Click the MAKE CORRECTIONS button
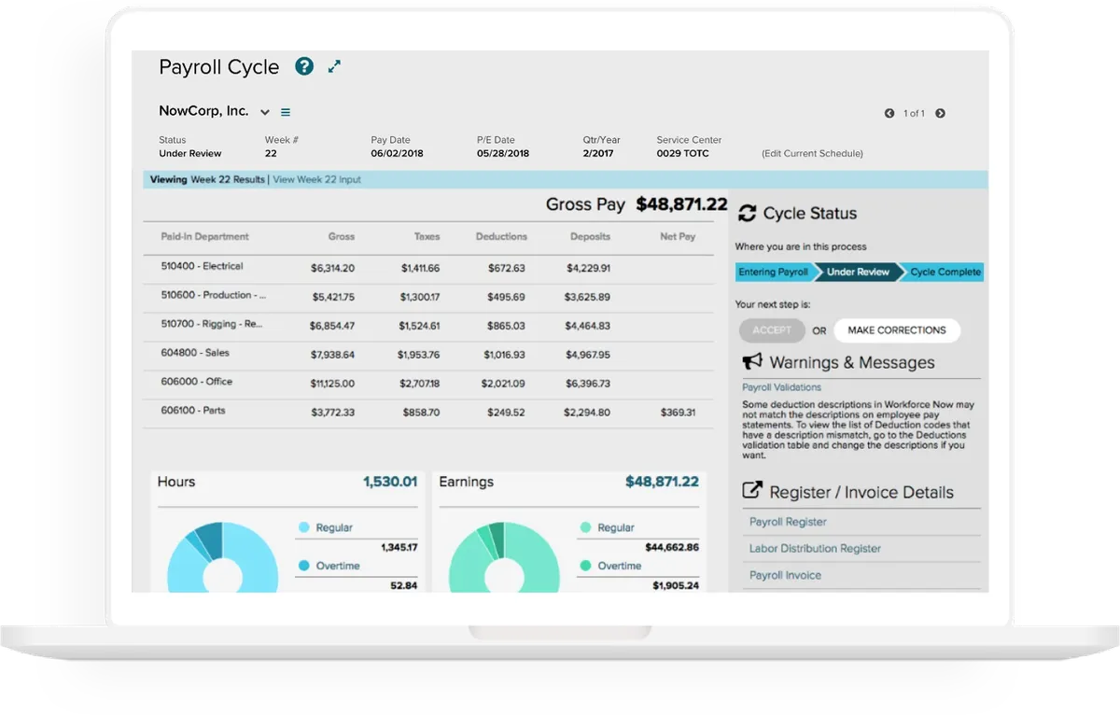The width and height of the screenshot is (1120, 715). coord(896,330)
